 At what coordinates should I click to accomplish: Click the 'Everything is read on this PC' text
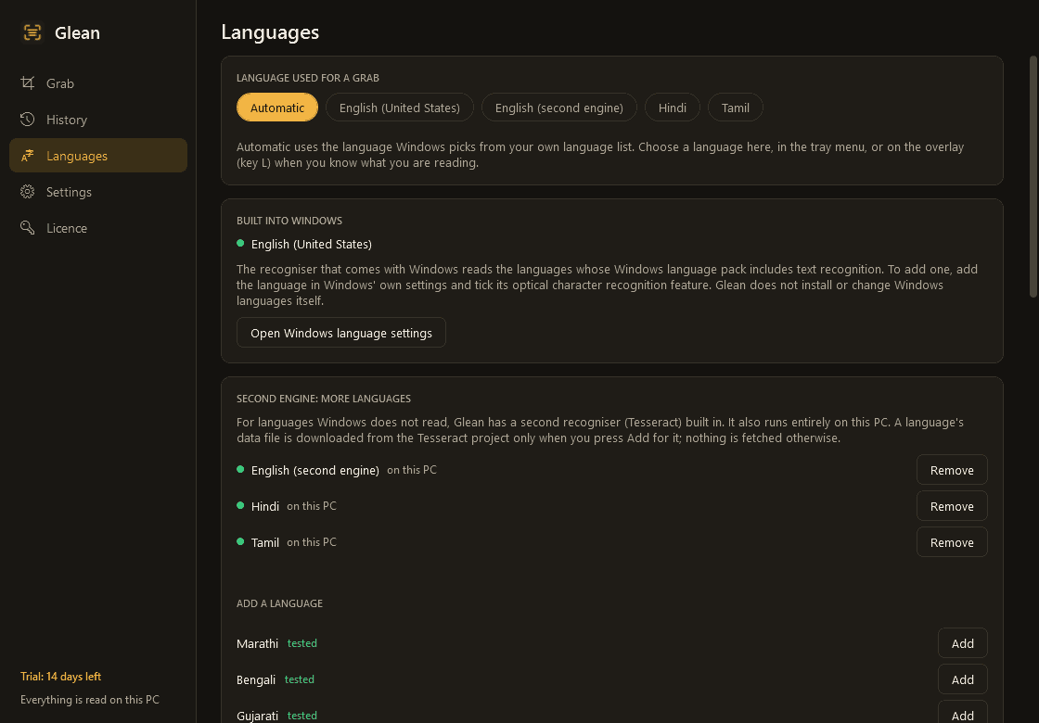(90, 699)
